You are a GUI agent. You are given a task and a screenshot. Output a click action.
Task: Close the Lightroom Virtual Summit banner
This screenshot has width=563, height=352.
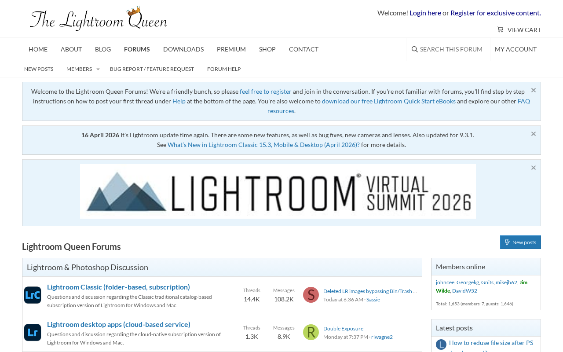[534, 168]
